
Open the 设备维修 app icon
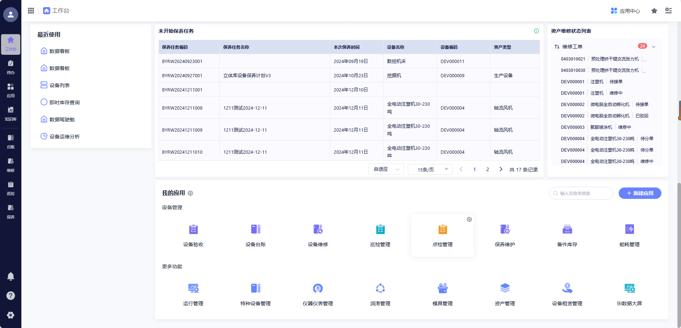pos(318,229)
